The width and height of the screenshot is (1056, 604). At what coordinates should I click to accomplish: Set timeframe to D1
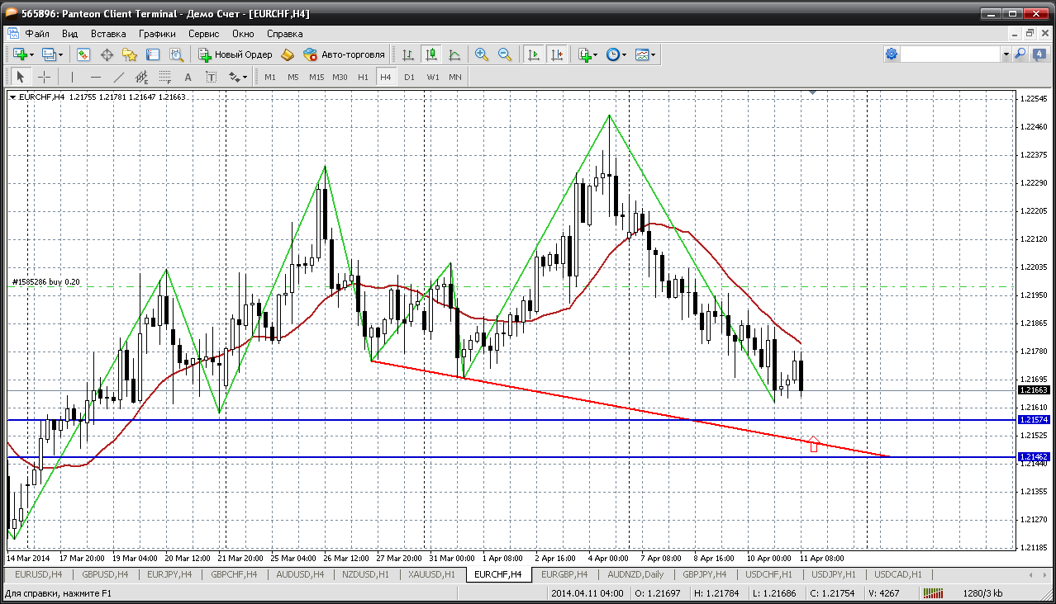pyautogui.click(x=409, y=77)
